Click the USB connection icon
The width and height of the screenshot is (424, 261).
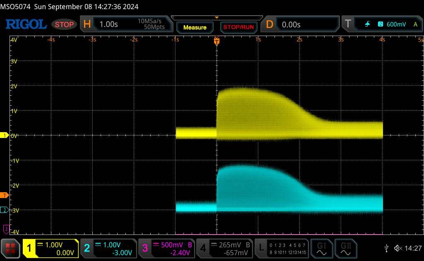click(x=386, y=248)
